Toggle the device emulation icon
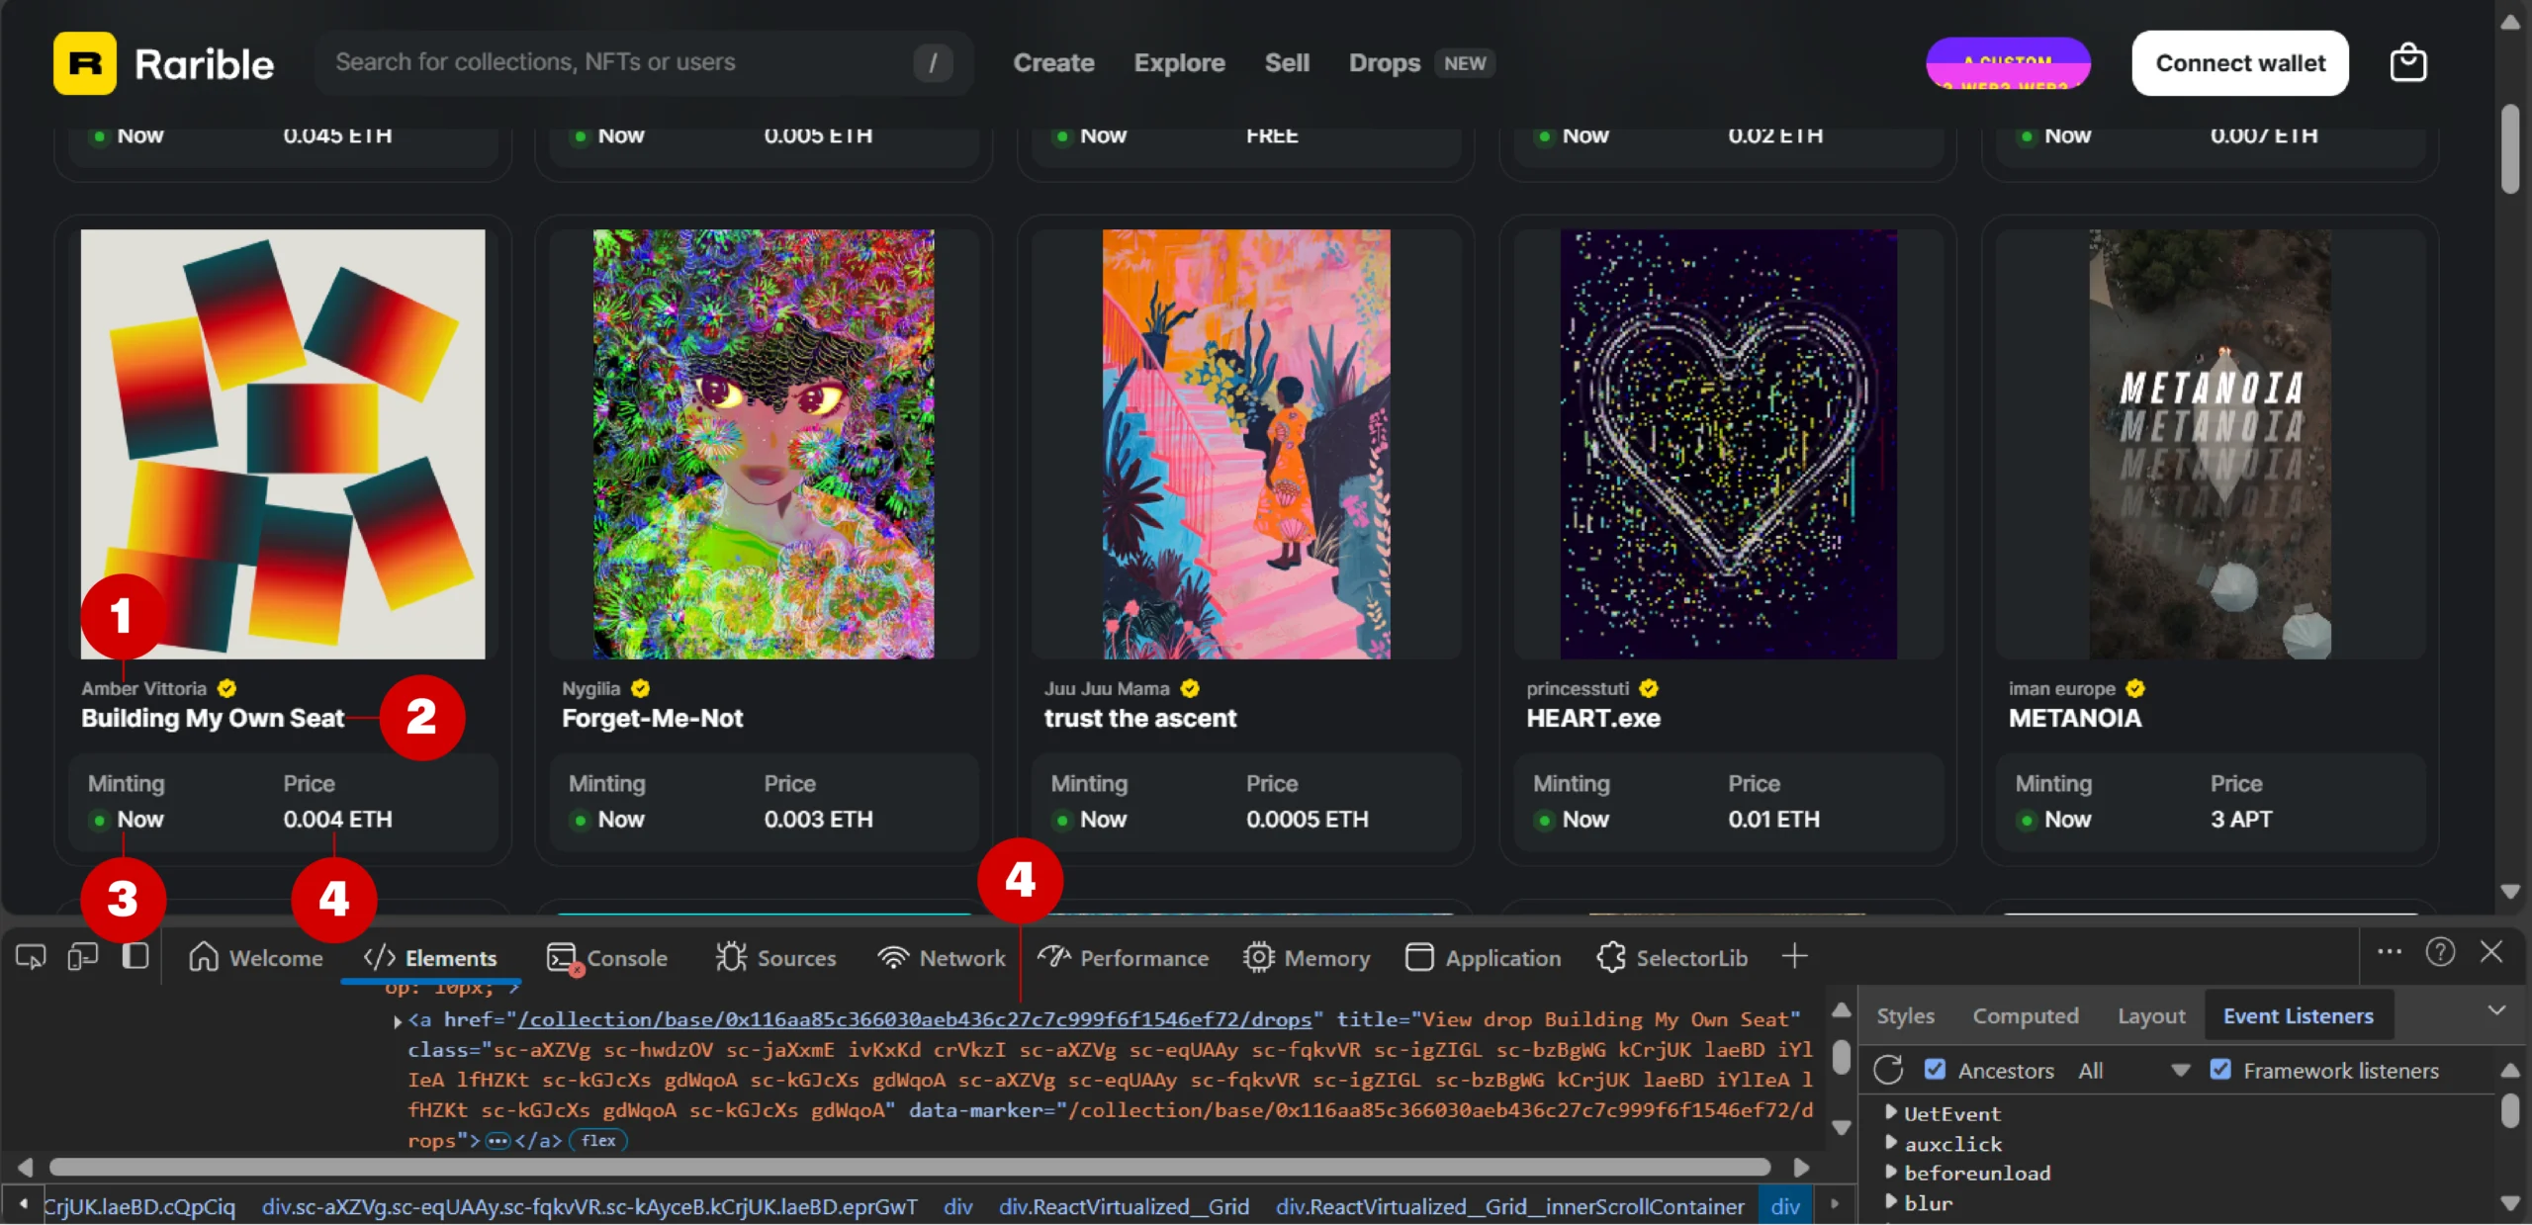This screenshot has height=1225, width=2532. pos(83,957)
